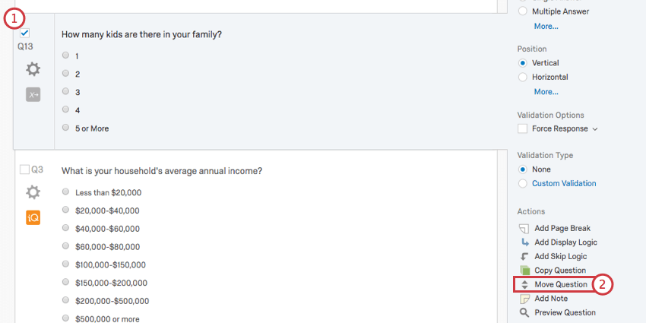
Task: Click the Preview Question magnifier icon
Action: [524, 312]
